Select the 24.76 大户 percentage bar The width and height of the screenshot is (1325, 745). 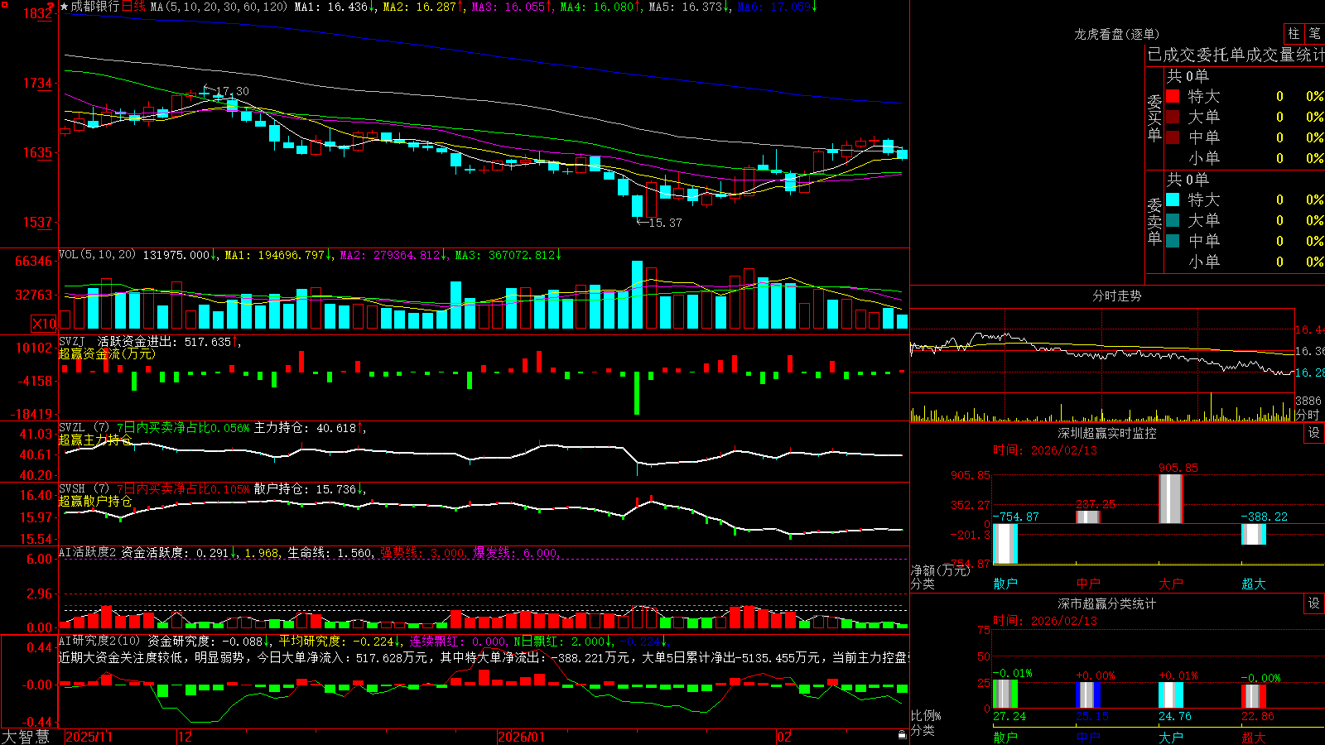coord(1171,695)
